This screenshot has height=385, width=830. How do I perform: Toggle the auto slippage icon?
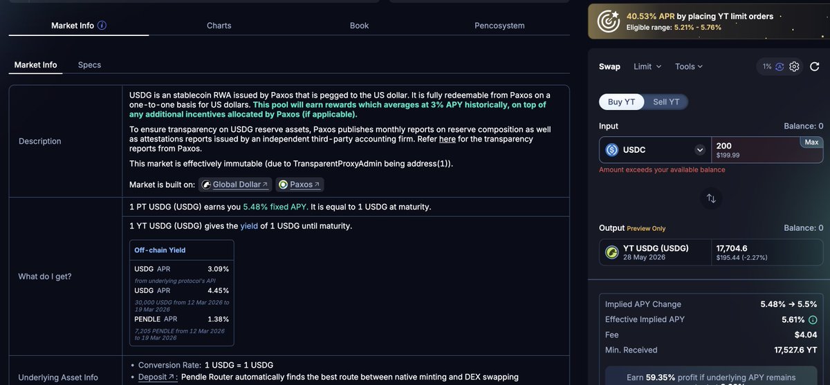(780, 66)
